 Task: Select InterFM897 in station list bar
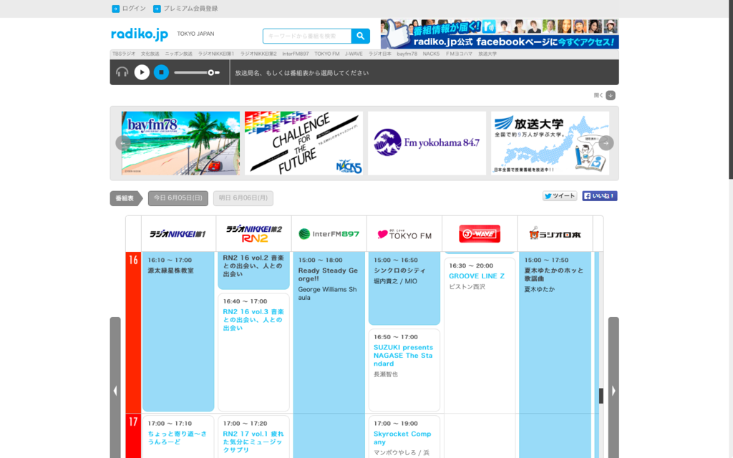[296, 54]
